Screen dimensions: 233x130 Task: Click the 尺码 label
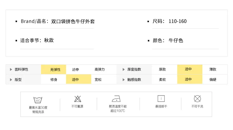[x=158, y=21]
